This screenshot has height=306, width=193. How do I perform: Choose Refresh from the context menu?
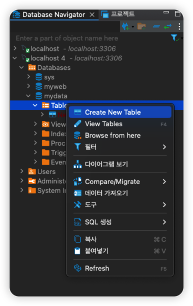(120, 268)
